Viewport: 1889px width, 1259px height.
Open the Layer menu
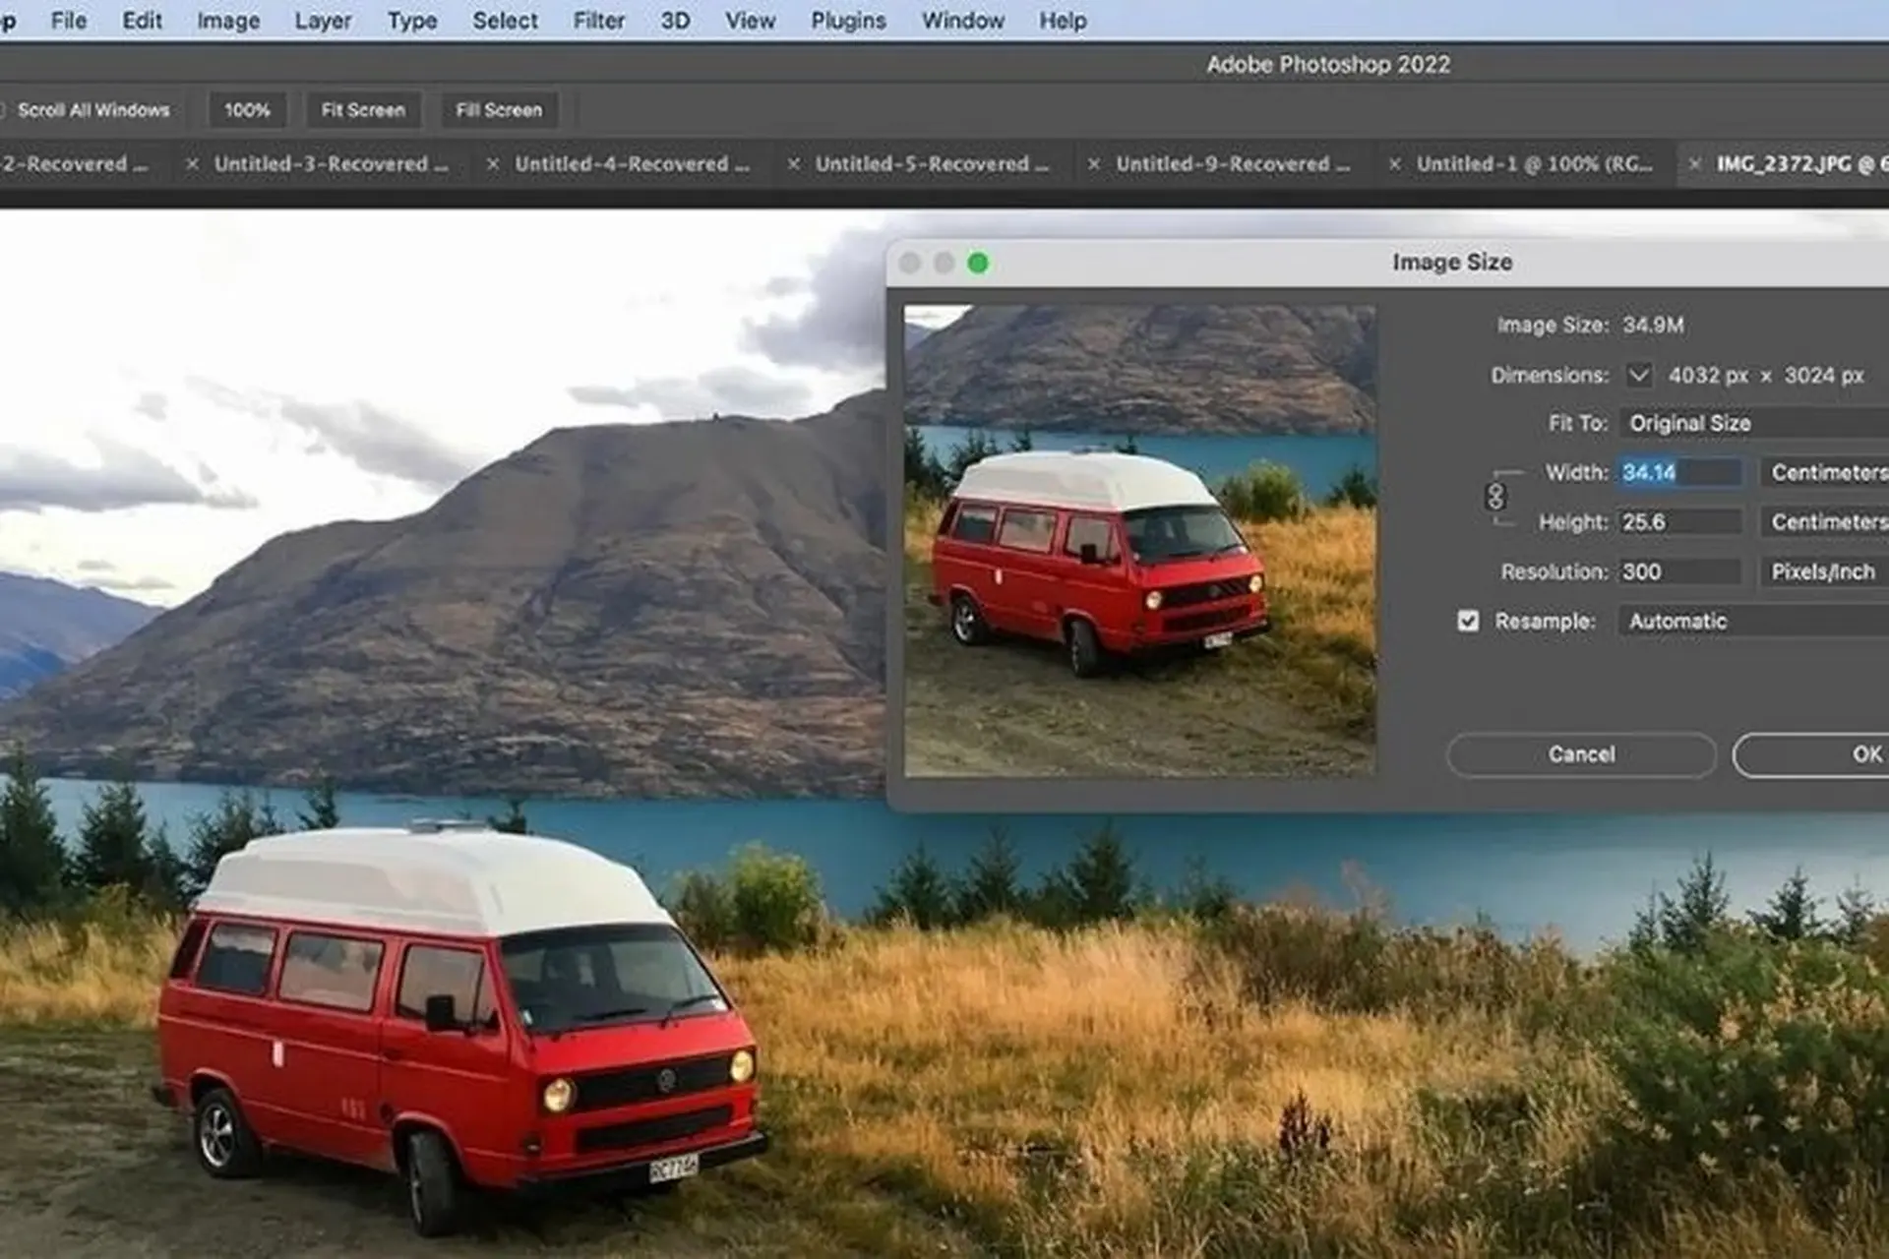[x=323, y=21]
